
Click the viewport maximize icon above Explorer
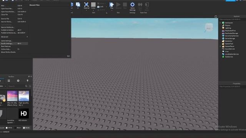point(216,16)
